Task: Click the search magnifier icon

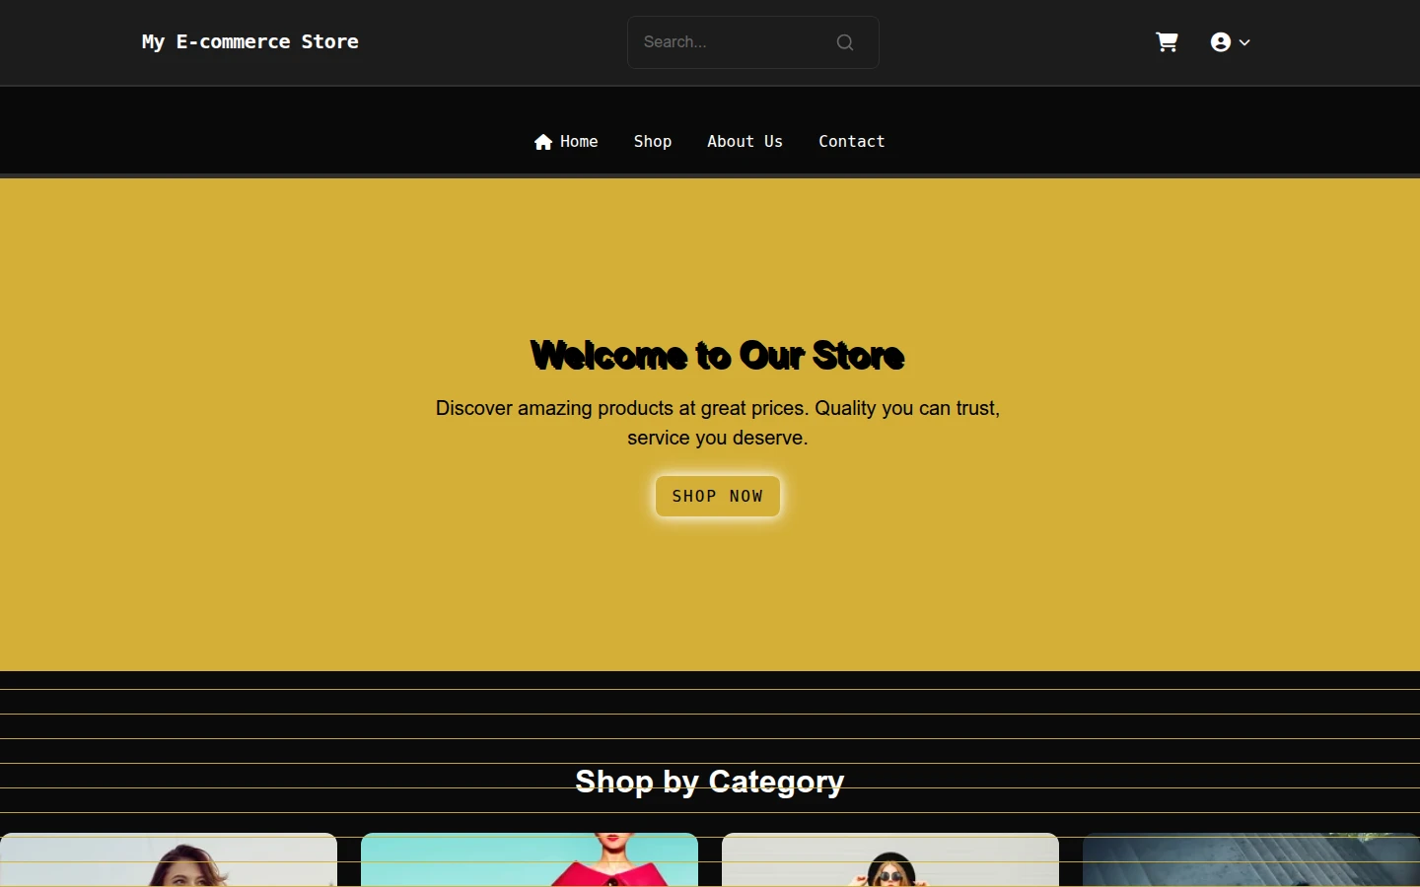Action: (845, 42)
